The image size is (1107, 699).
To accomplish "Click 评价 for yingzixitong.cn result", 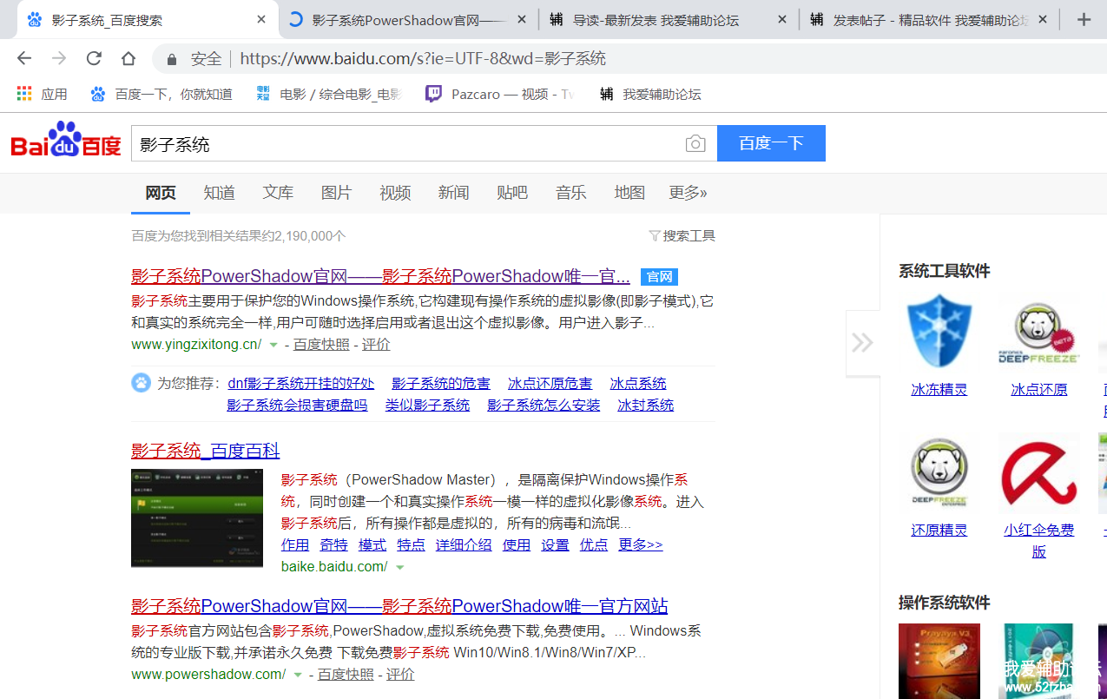I will [x=376, y=345].
